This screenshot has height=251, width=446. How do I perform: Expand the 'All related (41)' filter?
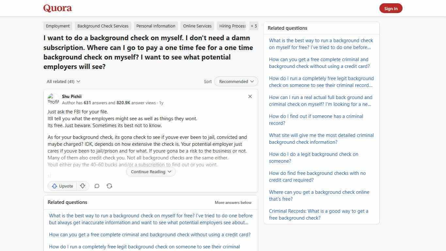coord(63,81)
